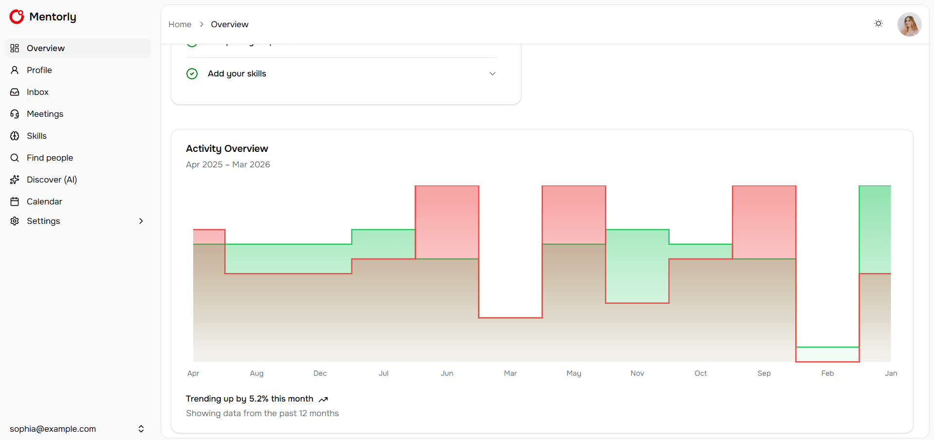Open the Meetings menu item

point(45,114)
